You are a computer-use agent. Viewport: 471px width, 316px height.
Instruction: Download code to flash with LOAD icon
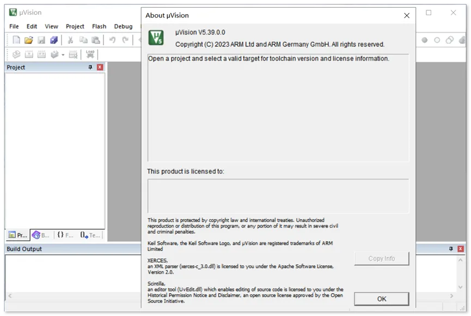tap(90, 54)
